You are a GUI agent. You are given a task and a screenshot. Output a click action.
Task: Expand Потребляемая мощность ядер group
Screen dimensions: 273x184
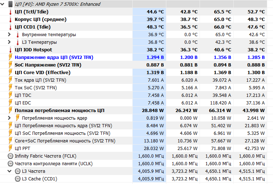[10, 118]
